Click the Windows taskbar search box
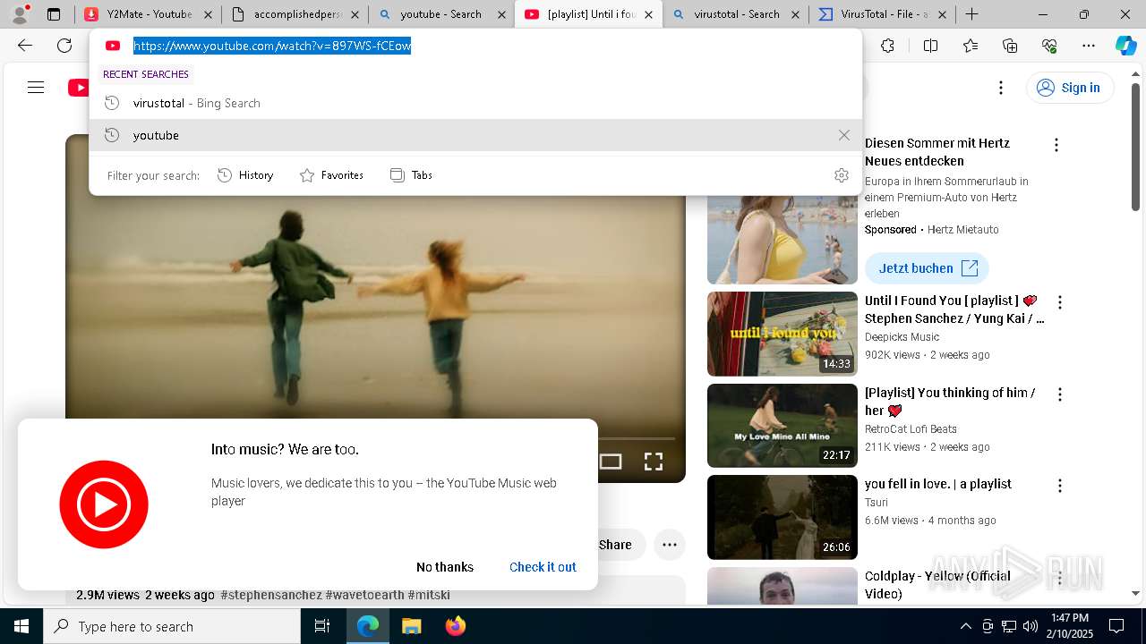Screen dimensions: 1146x644 (x=172, y=626)
